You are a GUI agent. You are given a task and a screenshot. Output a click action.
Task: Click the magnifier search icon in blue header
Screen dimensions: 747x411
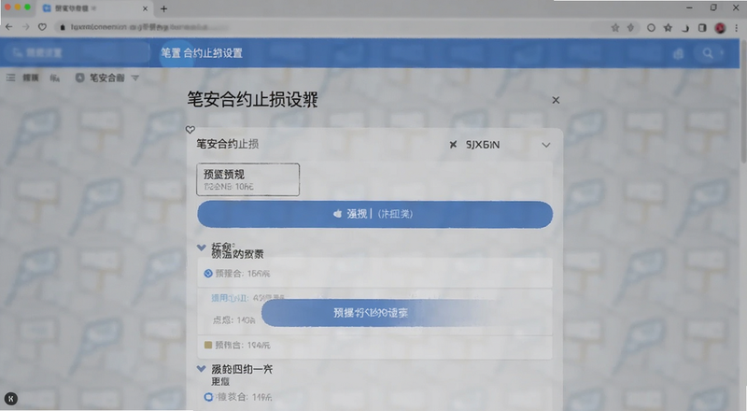tap(708, 53)
